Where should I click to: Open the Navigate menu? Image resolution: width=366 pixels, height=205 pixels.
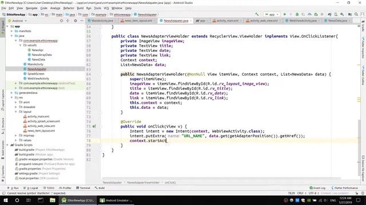tap(31, 8)
